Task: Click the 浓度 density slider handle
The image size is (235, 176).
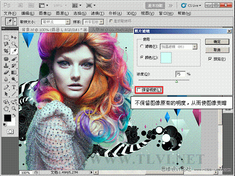Action: coord(177,81)
